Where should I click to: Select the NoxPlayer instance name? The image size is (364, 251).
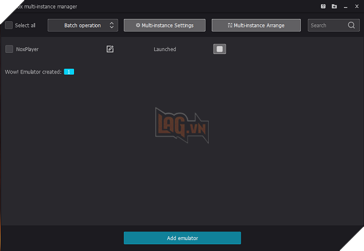(27, 49)
